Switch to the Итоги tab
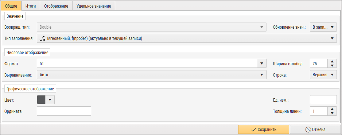The height and width of the screenshot is (135, 342). point(31,6)
